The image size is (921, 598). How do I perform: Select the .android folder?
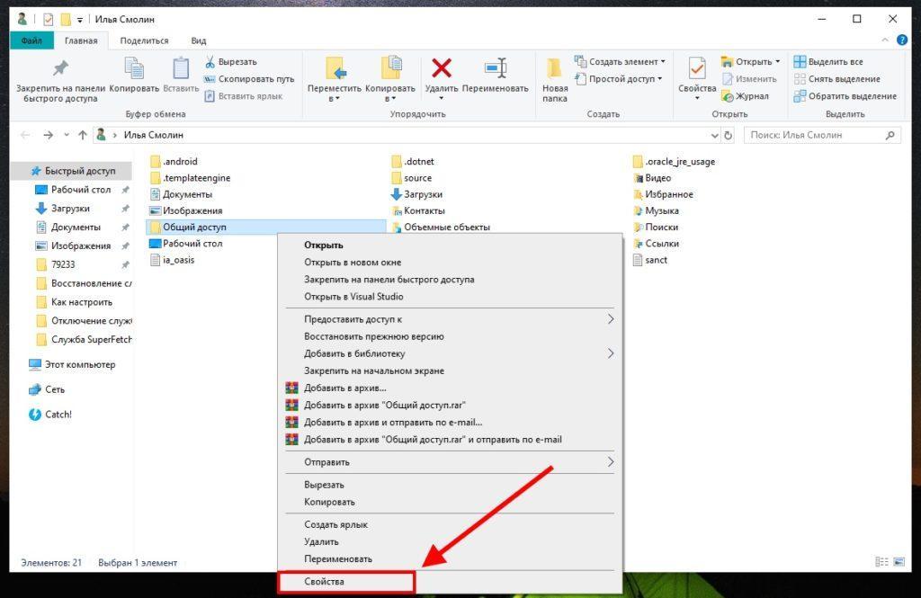(x=174, y=162)
